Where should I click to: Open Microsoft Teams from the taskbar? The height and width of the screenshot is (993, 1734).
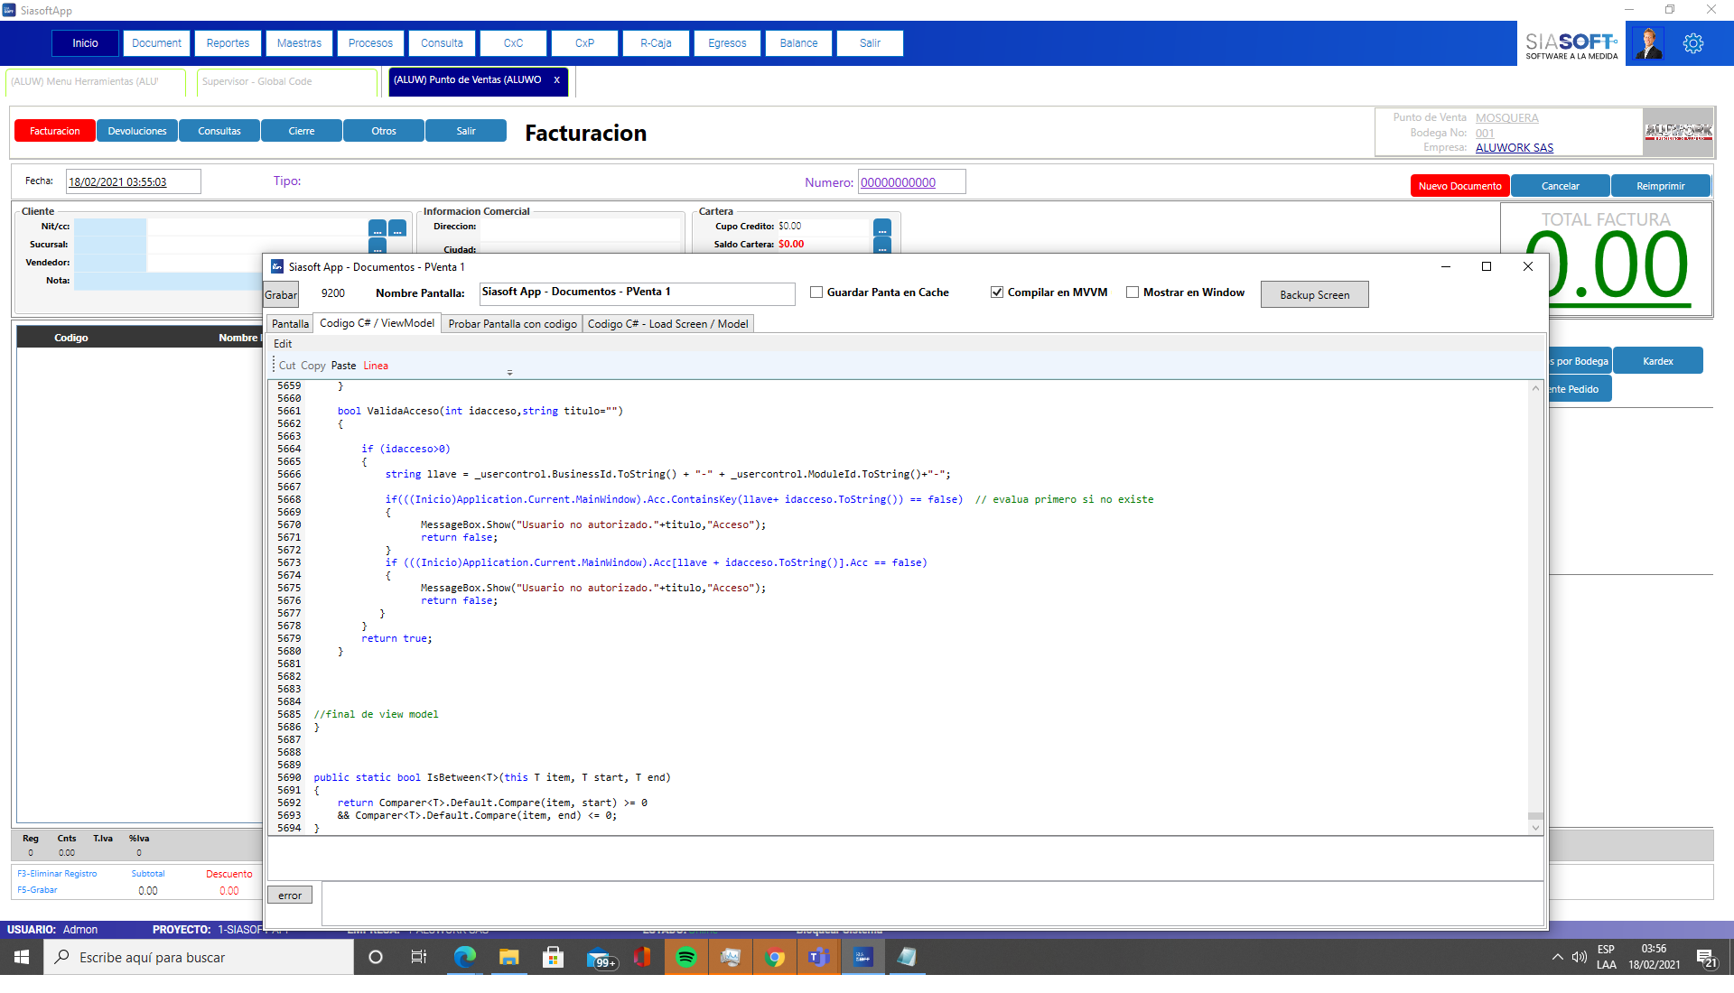click(x=819, y=957)
